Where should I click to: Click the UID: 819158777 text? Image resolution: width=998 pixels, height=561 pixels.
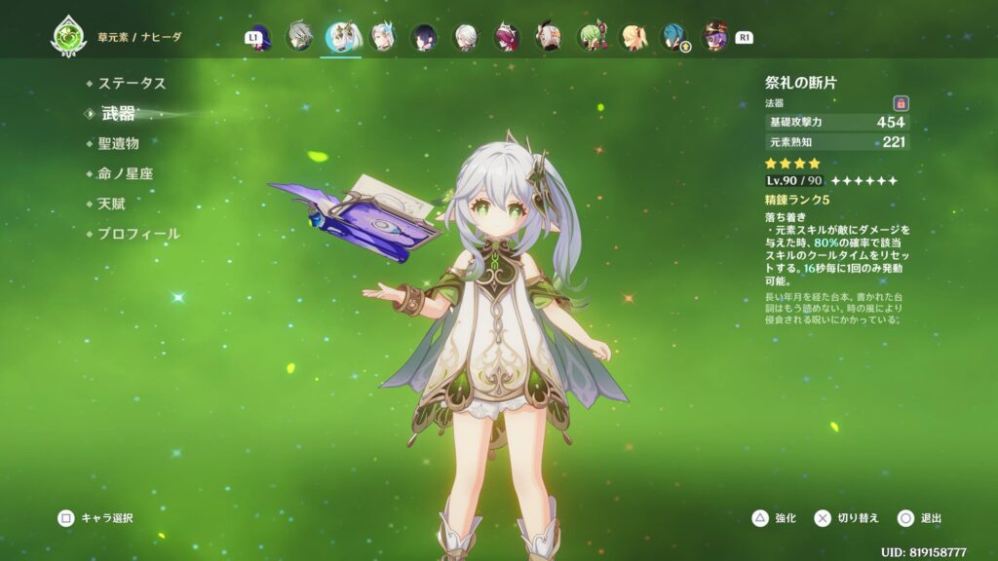924,552
